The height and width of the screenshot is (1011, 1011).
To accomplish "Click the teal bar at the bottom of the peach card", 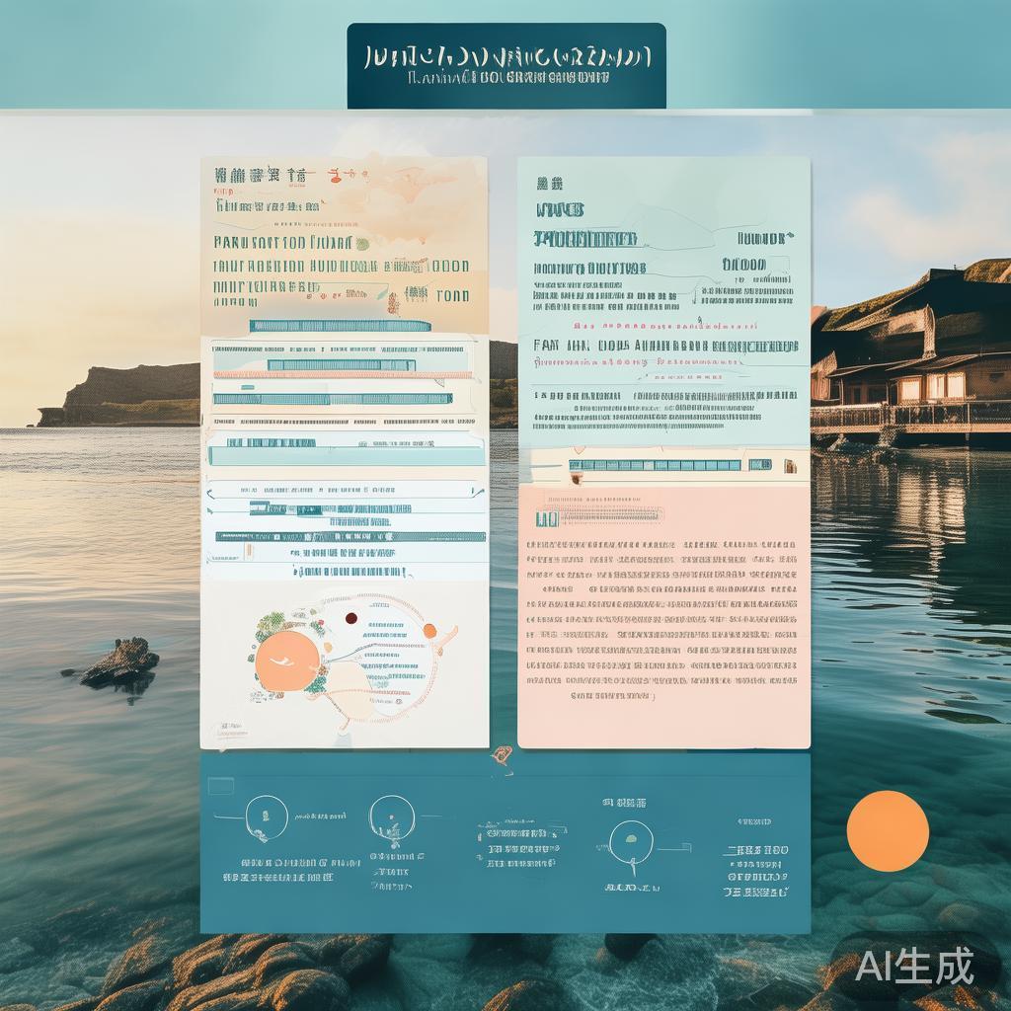I will pos(340,326).
